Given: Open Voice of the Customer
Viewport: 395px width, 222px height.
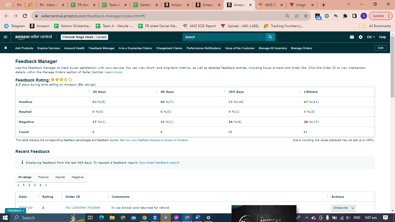Looking at the screenshot, I should pos(240,48).
